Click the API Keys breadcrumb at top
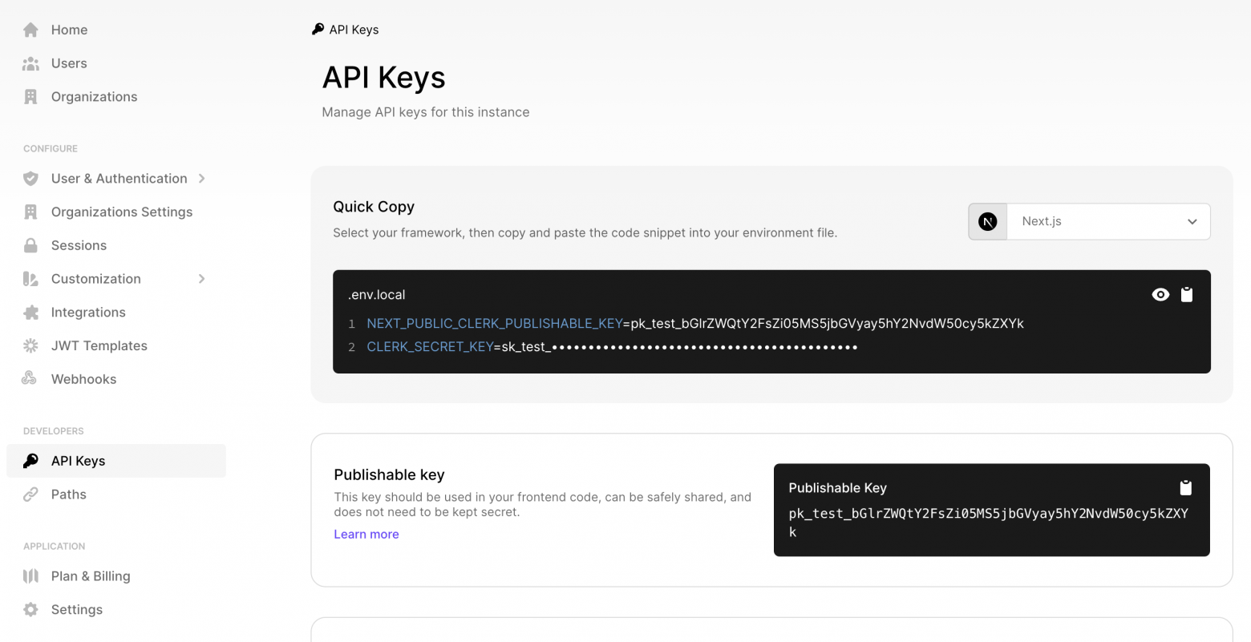1251x642 pixels. click(353, 30)
